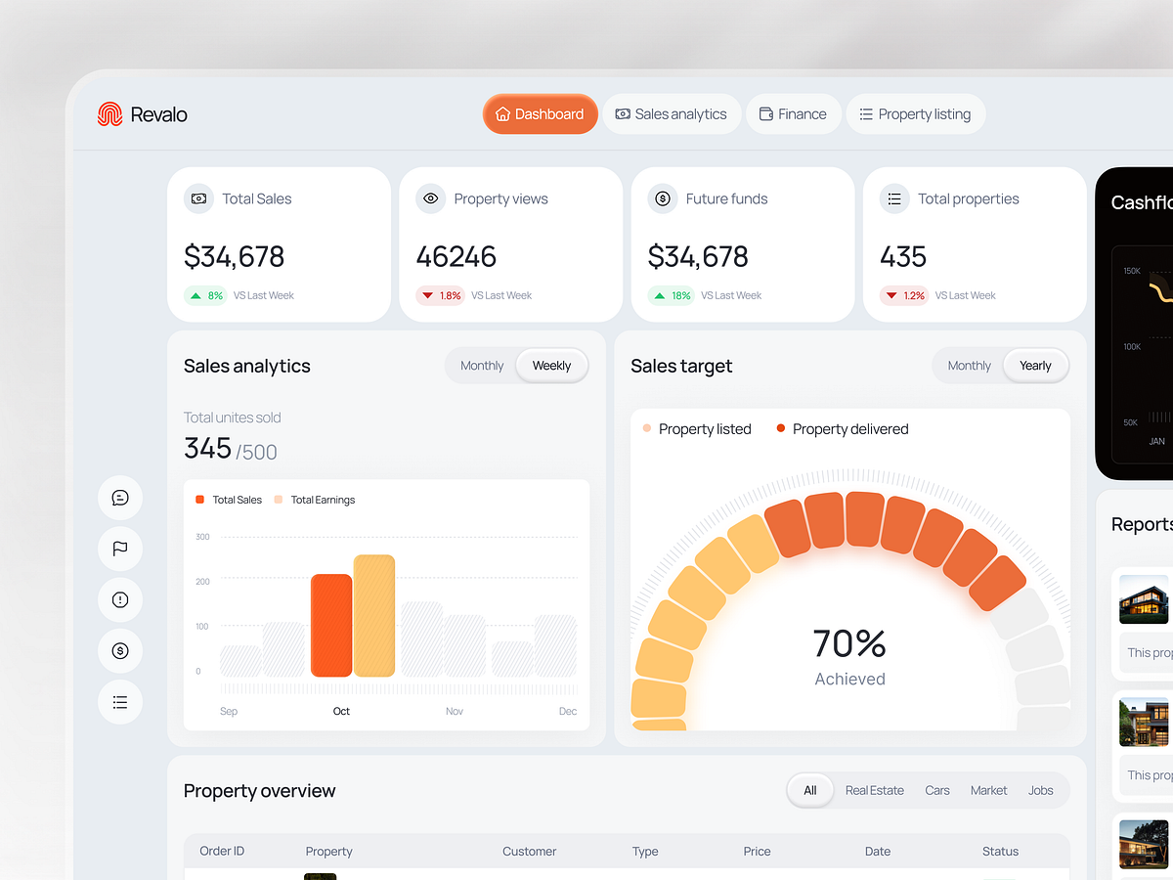This screenshot has width=1173, height=880.
Task: Click the Property delivered legend dot
Action: [781, 428]
